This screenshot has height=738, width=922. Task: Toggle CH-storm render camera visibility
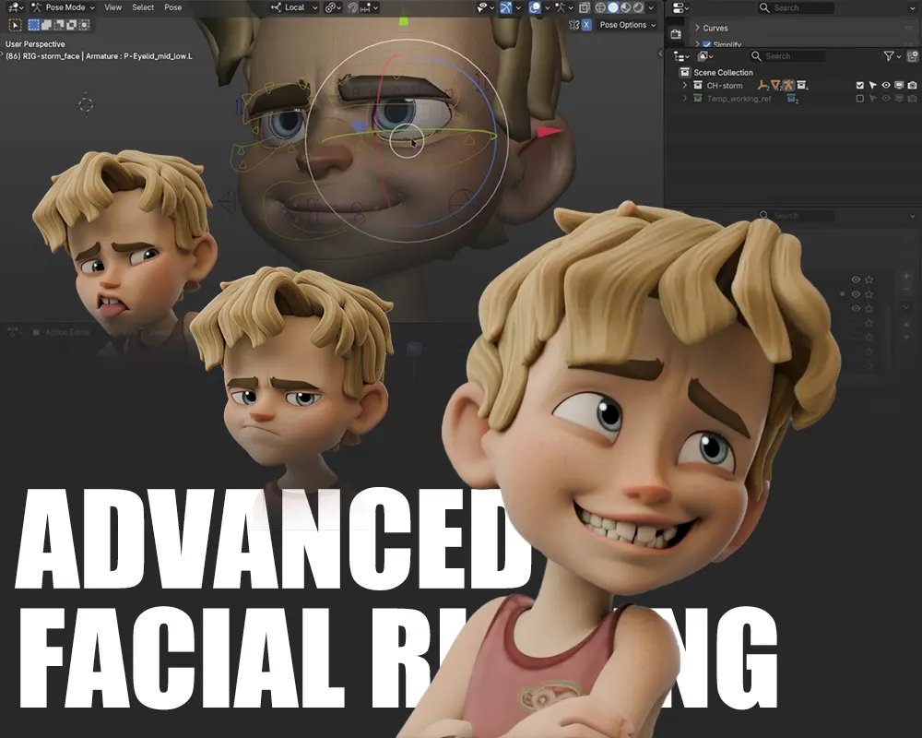pyautogui.click(x=912, y=86)
